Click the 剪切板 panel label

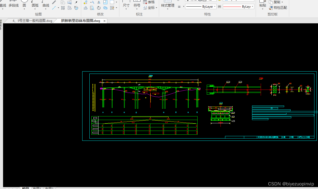tap(273, 14)
